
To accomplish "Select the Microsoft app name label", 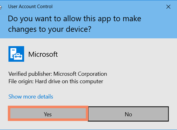I will coord(43,54).
